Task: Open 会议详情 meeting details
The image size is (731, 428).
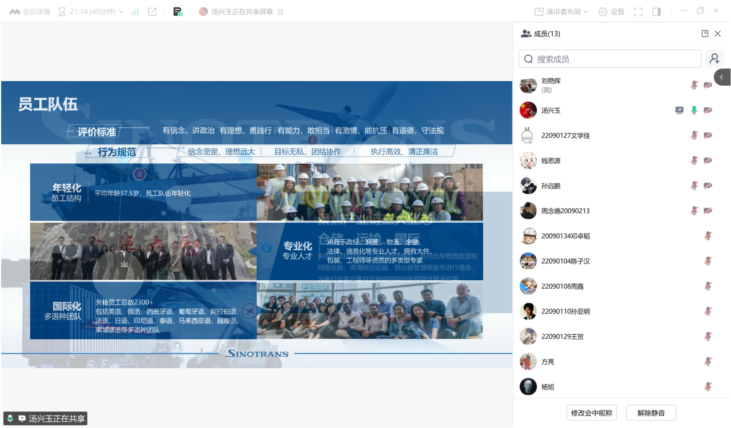Action: pos(30,12)
